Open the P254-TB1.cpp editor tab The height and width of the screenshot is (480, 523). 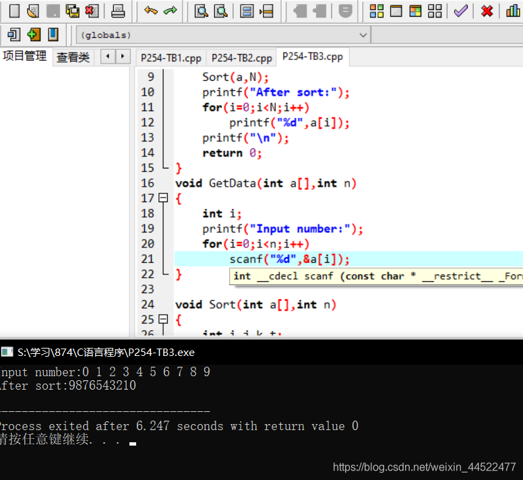[171, 58]
